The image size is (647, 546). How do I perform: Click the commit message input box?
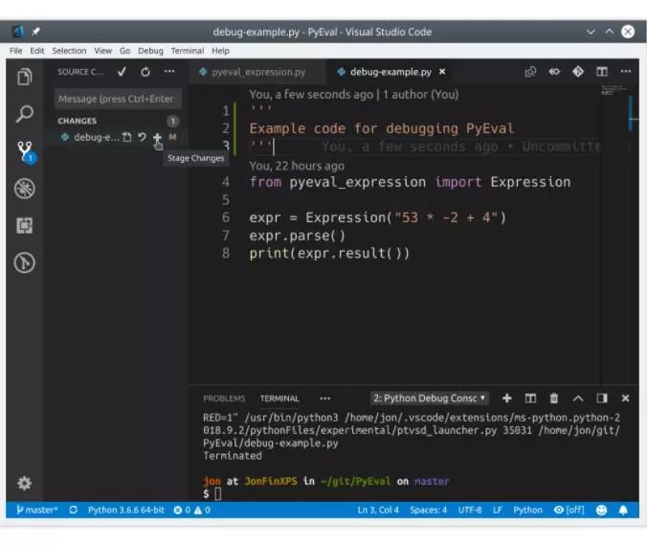(x=118, y=99)
